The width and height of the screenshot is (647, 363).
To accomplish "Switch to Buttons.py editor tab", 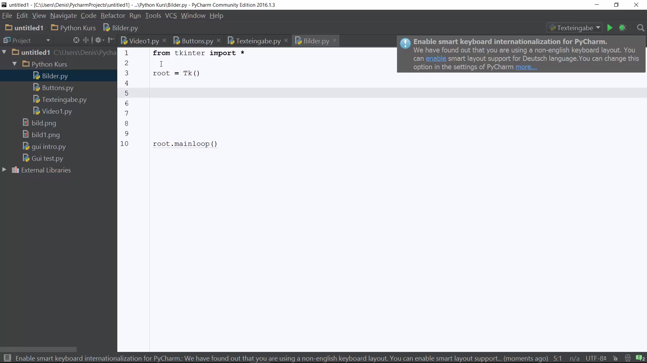I will (197, 41).
